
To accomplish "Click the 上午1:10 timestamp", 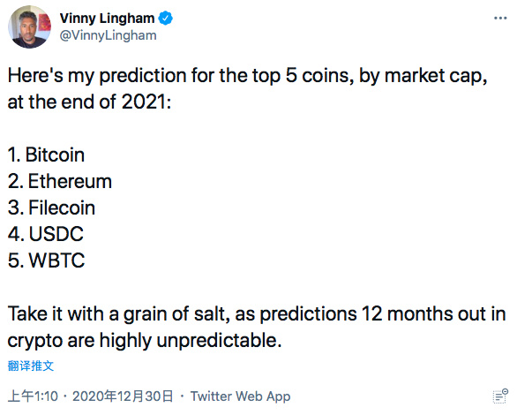I will [33, 396].
